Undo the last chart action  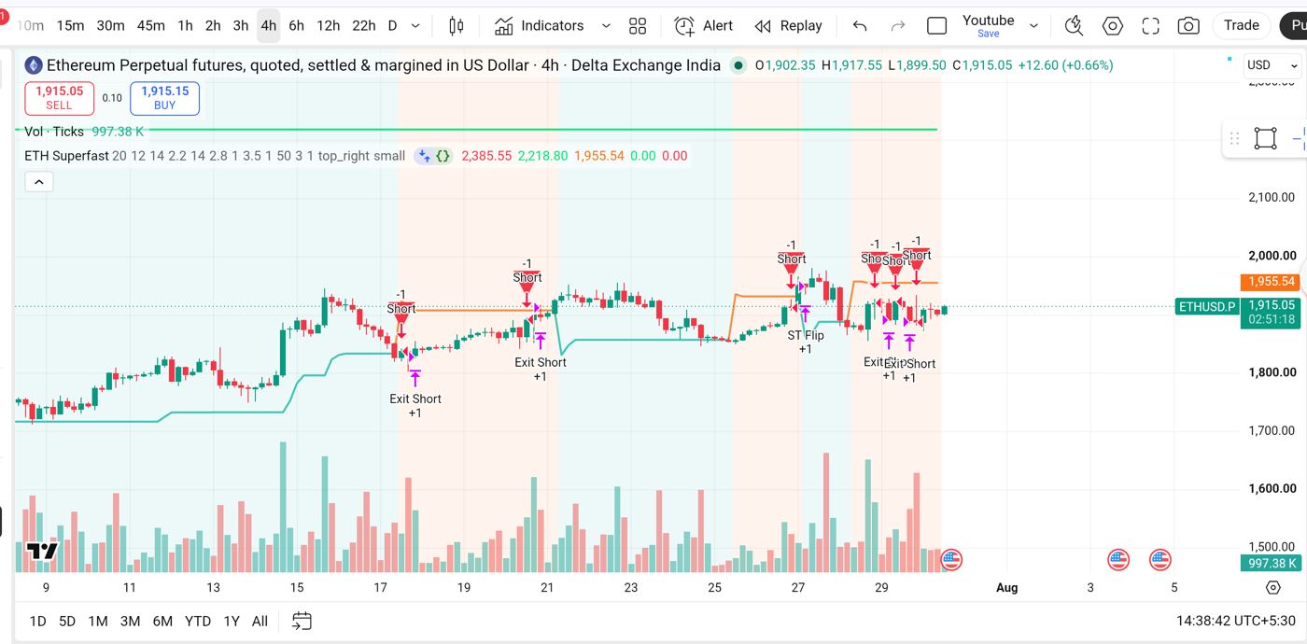point(860,26)
